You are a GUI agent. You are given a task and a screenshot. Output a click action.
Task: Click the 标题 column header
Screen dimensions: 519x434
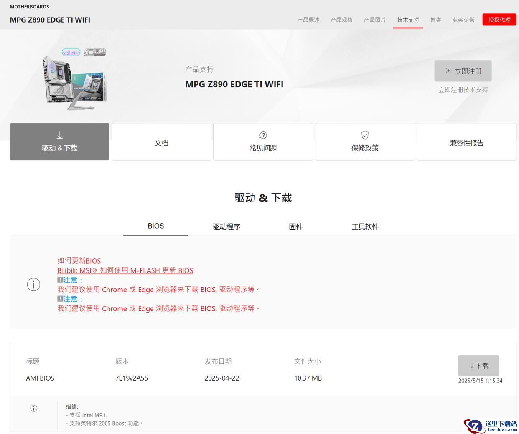click(x=33, y=361)
